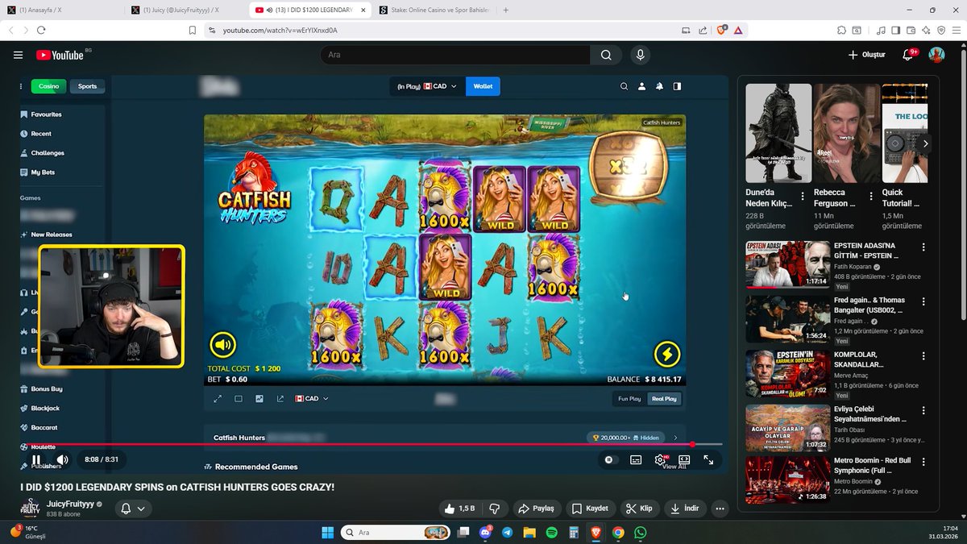Image resolution: width=967 pixels, height=544 pixels.
Task: Open options for the Dune'da Neden Kılıç short
Action: coord(803,197)
